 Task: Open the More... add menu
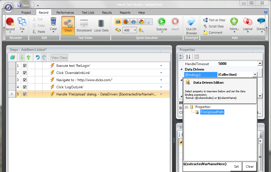point(234,25)
